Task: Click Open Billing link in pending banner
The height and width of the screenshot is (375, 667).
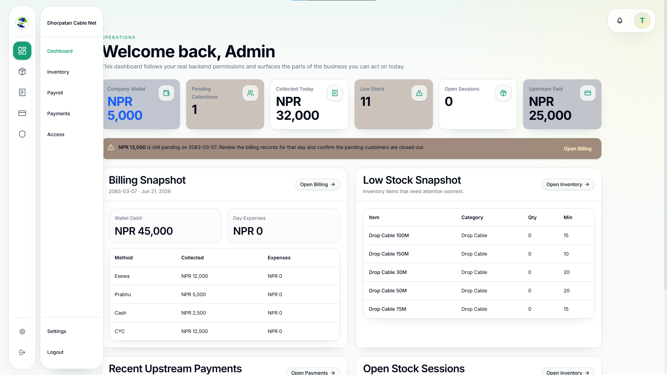Action: tap(577, 149)
